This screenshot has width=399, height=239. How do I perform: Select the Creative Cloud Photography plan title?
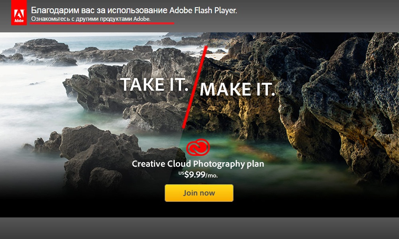tap(198, 164)
